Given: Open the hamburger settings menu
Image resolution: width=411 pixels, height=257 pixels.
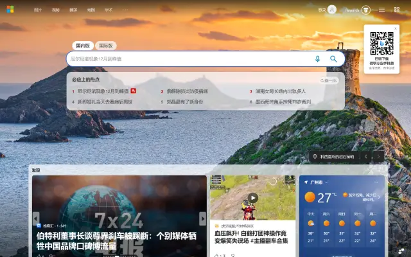Looking at the screenshot, I should [381, 10].
